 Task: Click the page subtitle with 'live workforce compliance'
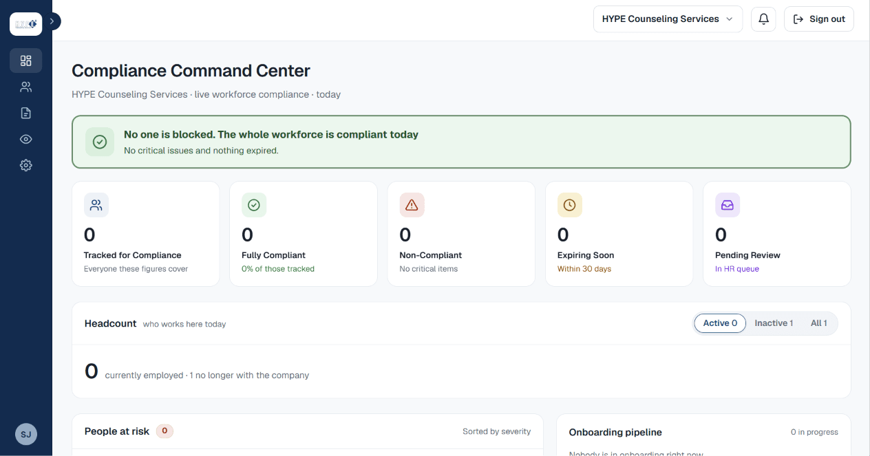tap(206, 94)
